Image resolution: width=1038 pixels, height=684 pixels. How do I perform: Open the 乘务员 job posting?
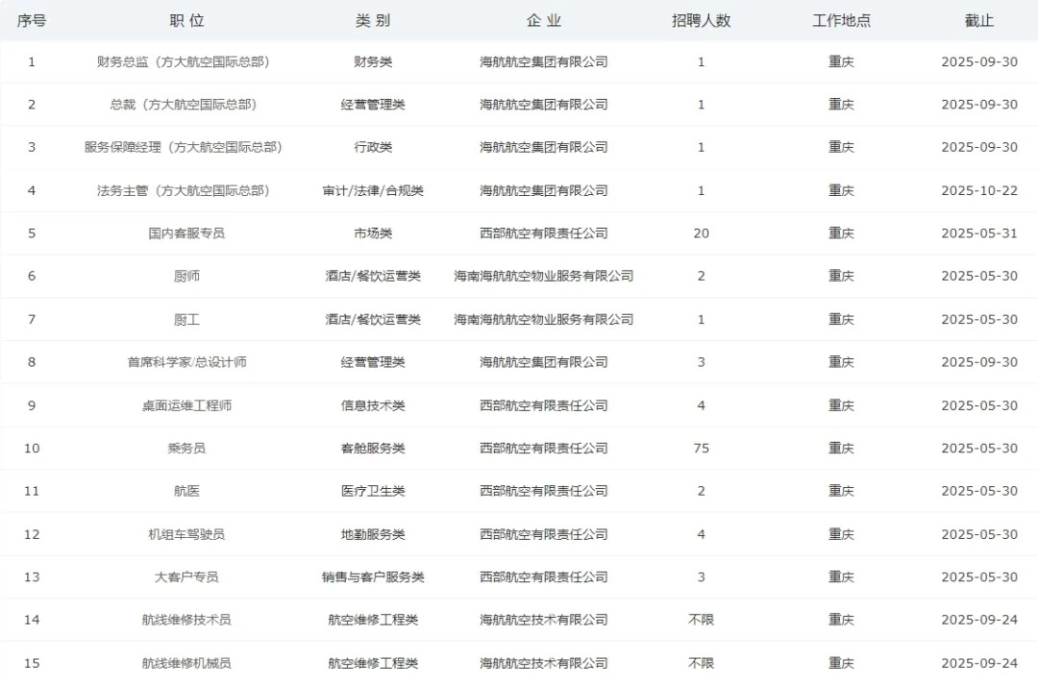pos(186,448)
